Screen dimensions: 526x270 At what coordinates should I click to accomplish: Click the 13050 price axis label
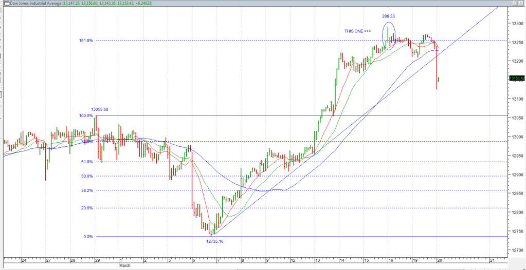pyautogui.click(x=517, y=118)
